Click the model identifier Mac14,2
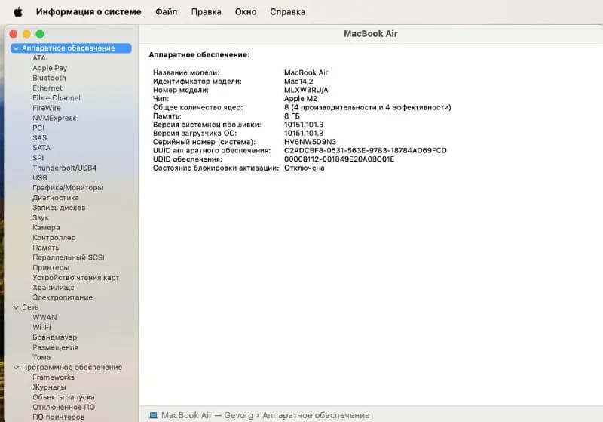Viewport: 603px width, 422px height. pyautogui.click(x=298, y=82)
